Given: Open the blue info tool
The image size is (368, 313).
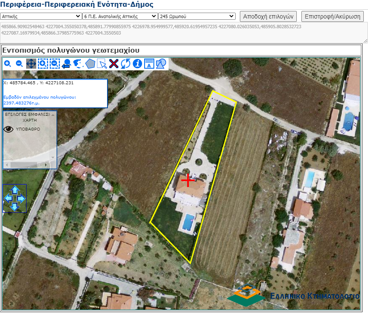Looking at the screenshot, I should point(137,64).
